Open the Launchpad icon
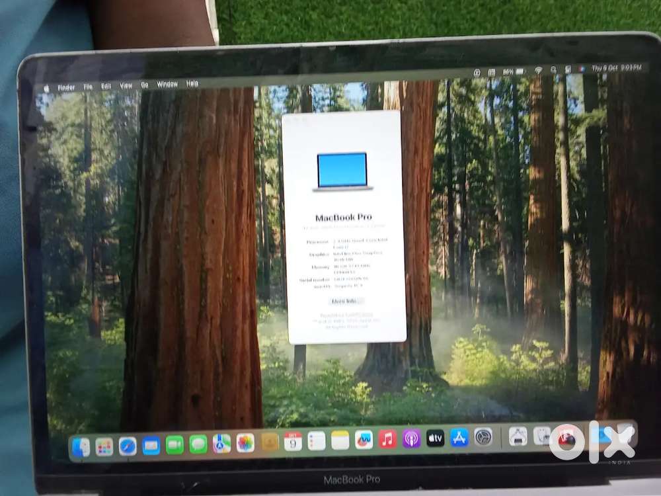 click(x=104, y=447)
